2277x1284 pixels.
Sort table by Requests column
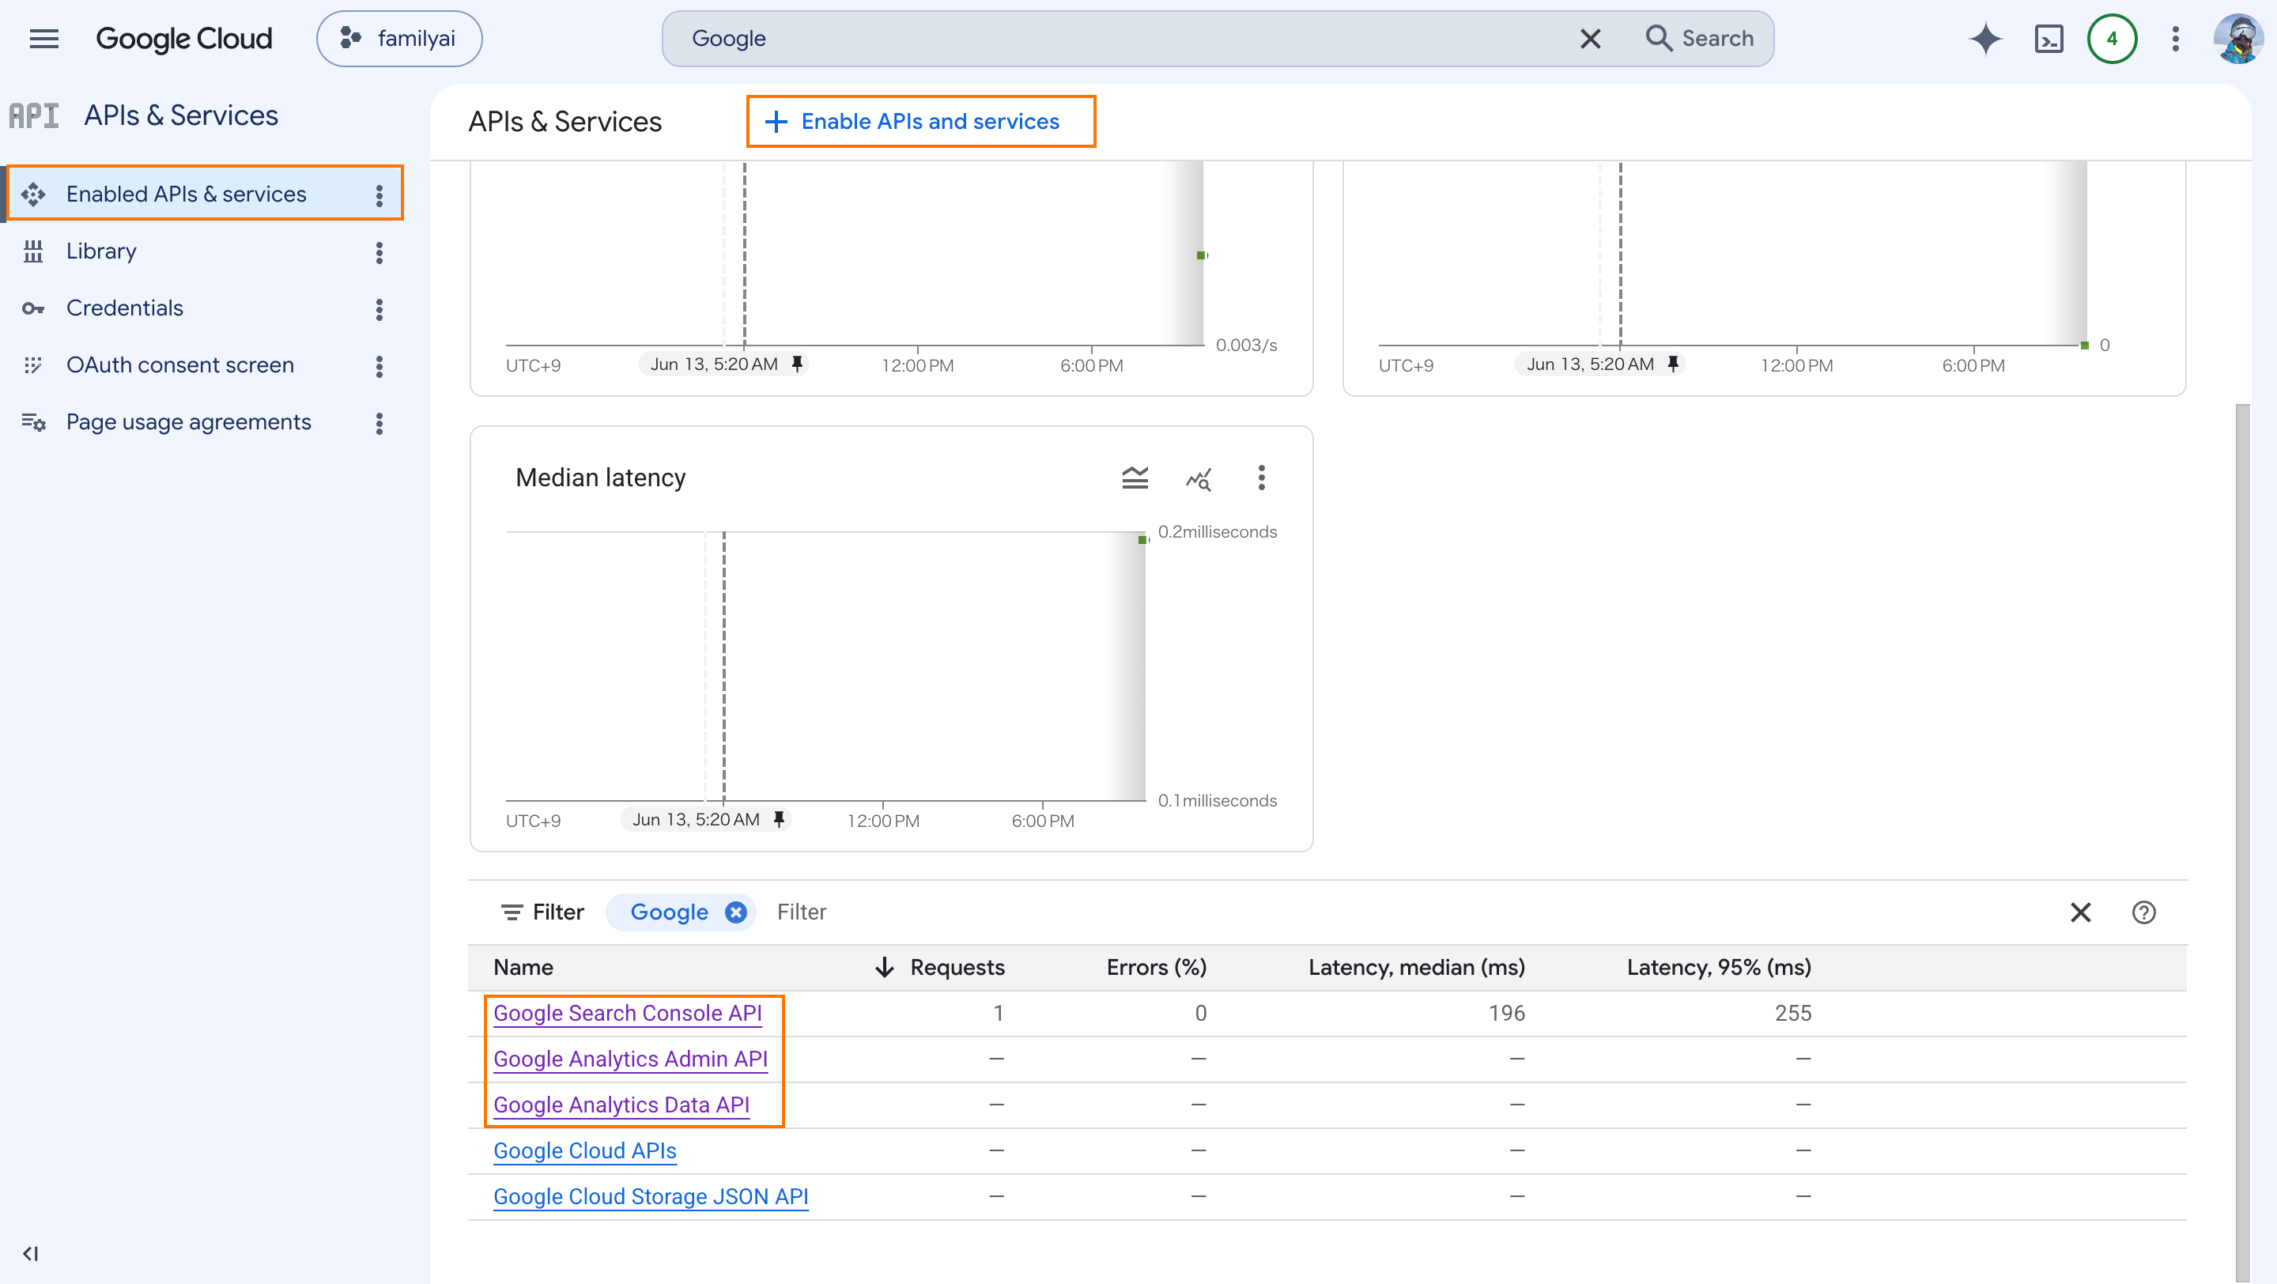pos(957,968)
